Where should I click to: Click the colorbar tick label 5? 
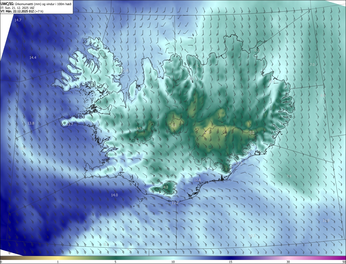tap(115, 262)
